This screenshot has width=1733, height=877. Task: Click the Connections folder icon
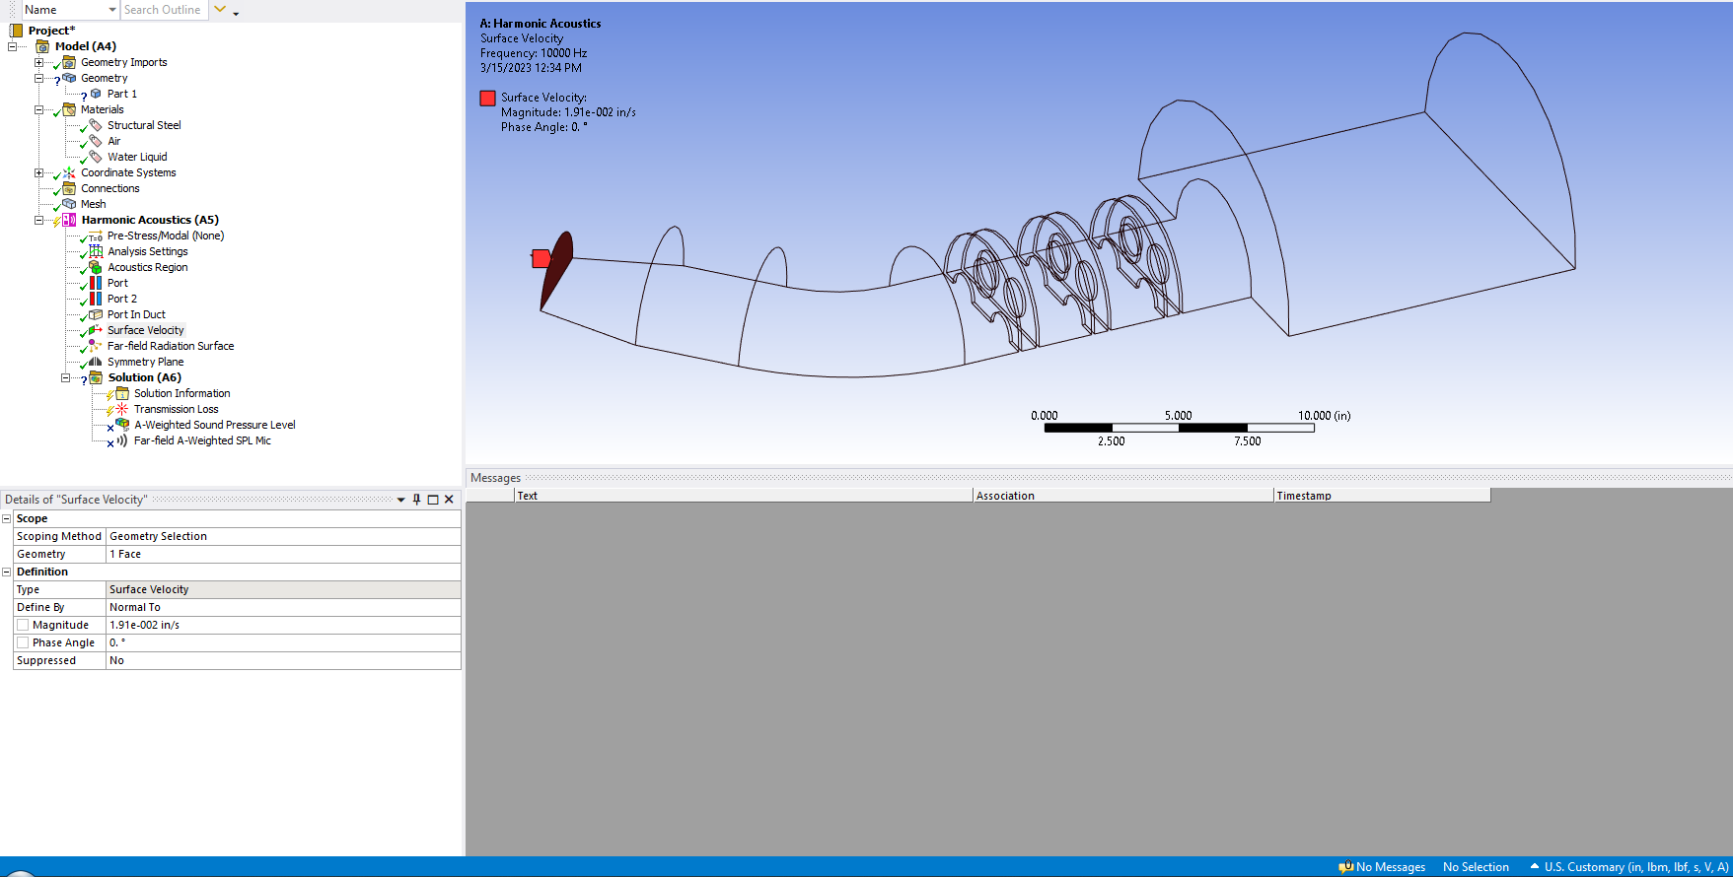pyautogui.click(x=69, y=188)
